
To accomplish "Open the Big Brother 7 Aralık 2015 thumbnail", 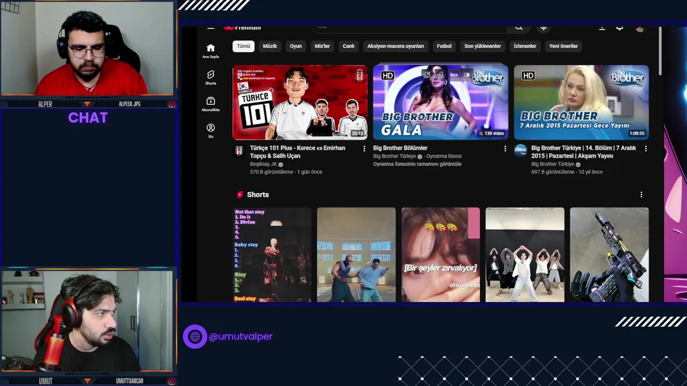I will point(581,102).
